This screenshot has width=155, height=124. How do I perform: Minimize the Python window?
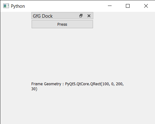tap(110, 6)
